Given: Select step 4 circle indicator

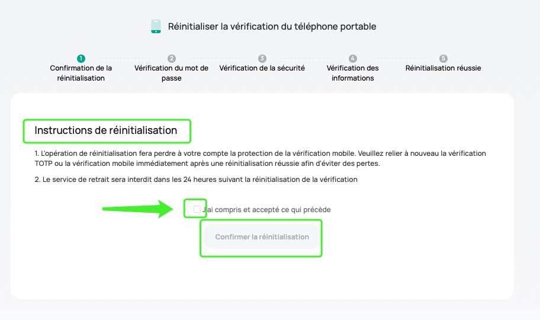Looking at the screenshot, I should point(353,58).
